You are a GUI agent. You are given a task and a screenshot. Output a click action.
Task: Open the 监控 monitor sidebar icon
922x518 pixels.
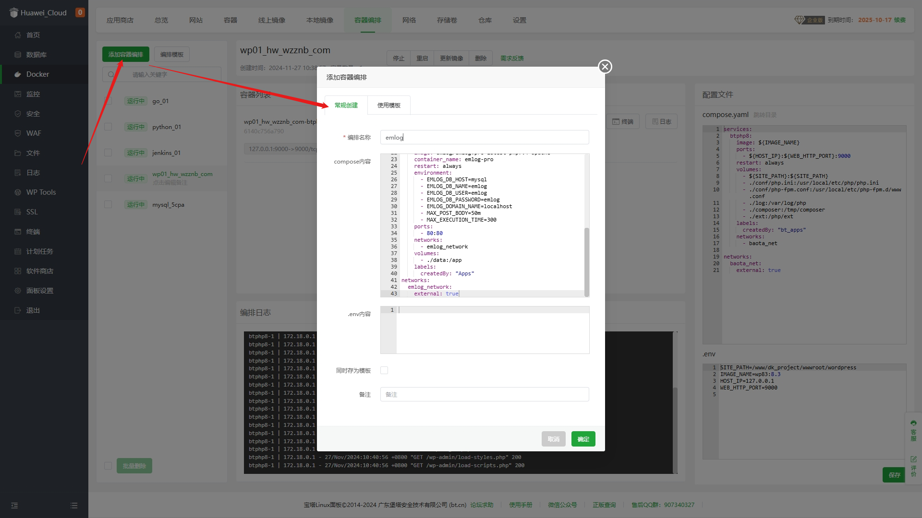click(18, 94)
